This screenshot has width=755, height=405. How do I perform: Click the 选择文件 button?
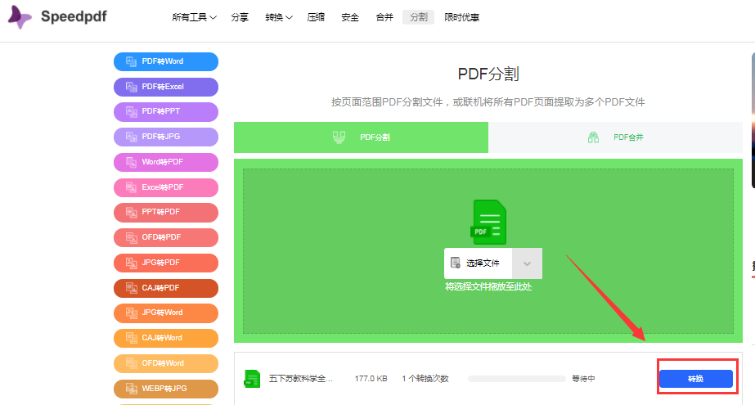479,263
